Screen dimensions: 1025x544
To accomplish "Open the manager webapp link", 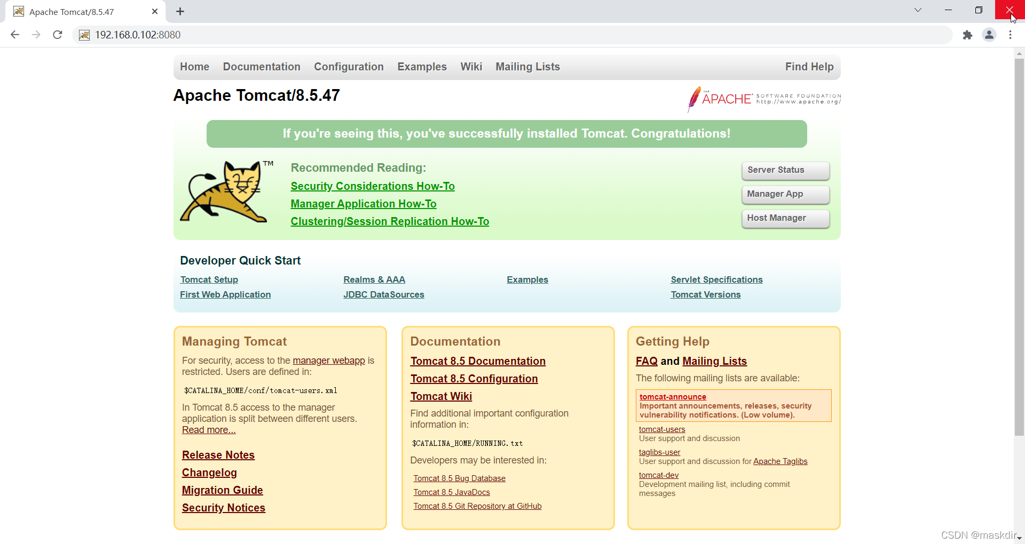I will [329, 361].
